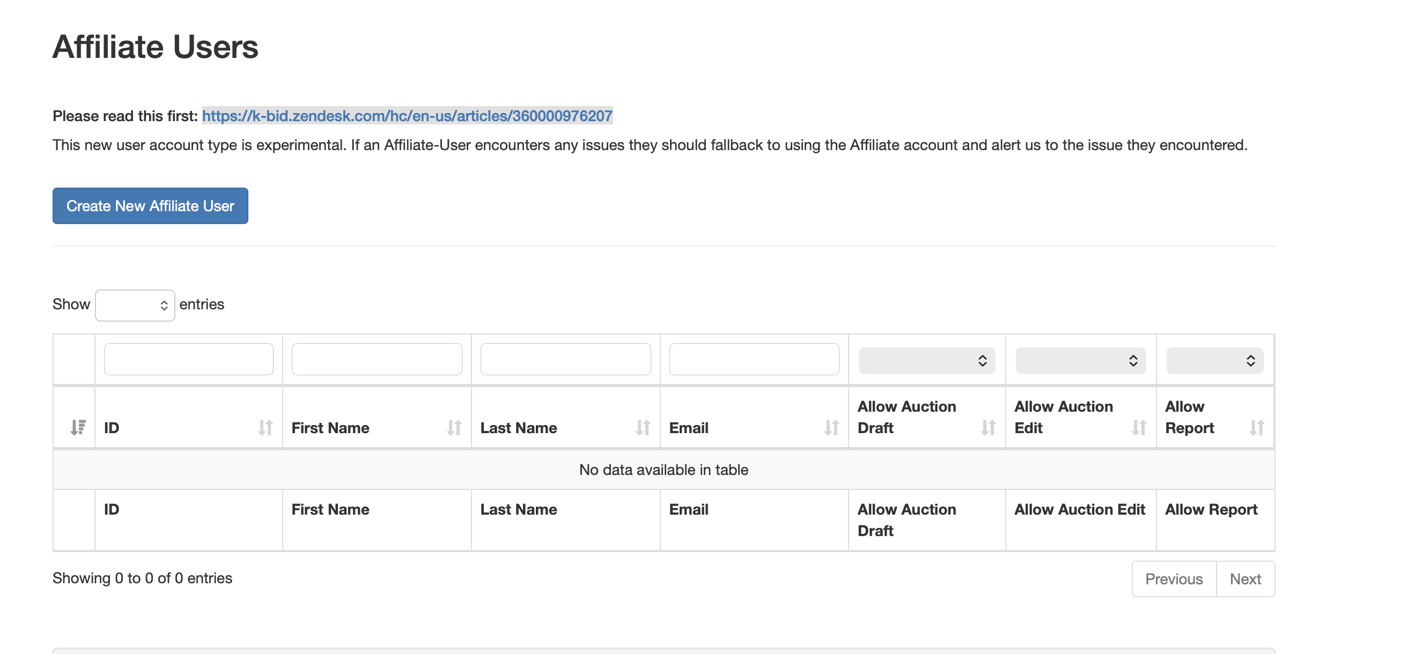This screenshot has height=654, width=1415.
Task: Open Allow Auction Draft filter dropdown
Action: point(926,361)
